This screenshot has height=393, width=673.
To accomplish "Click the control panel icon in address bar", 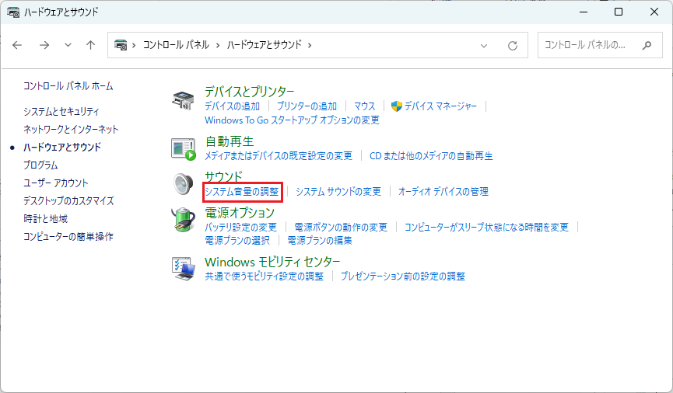I will click(x=121, y=44).
